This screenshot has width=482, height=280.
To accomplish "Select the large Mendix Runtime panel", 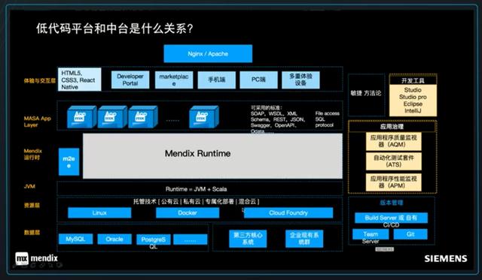I will 212,155.
